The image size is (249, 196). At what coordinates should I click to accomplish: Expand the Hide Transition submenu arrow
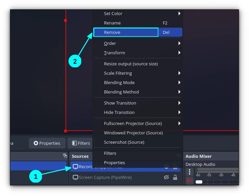point(179,112)
